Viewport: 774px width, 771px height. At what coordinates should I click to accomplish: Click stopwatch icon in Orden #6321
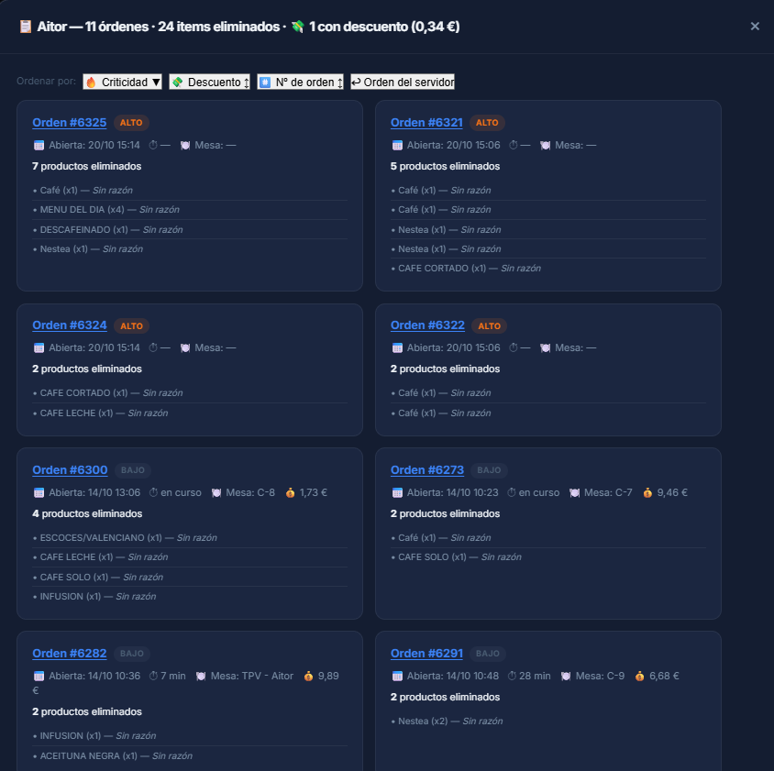(x=513, y=145)
